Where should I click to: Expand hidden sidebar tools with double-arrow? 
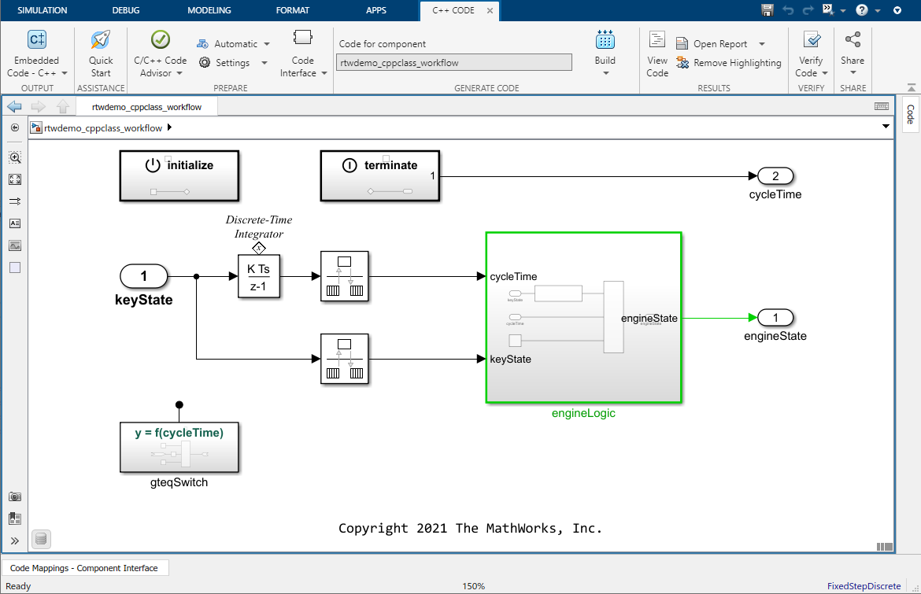coord(14,540)
